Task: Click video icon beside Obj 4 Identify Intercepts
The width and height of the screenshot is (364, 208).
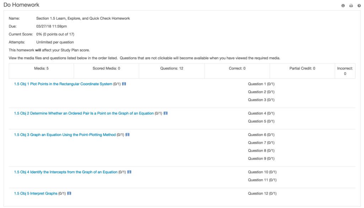Action: (129, 172)
